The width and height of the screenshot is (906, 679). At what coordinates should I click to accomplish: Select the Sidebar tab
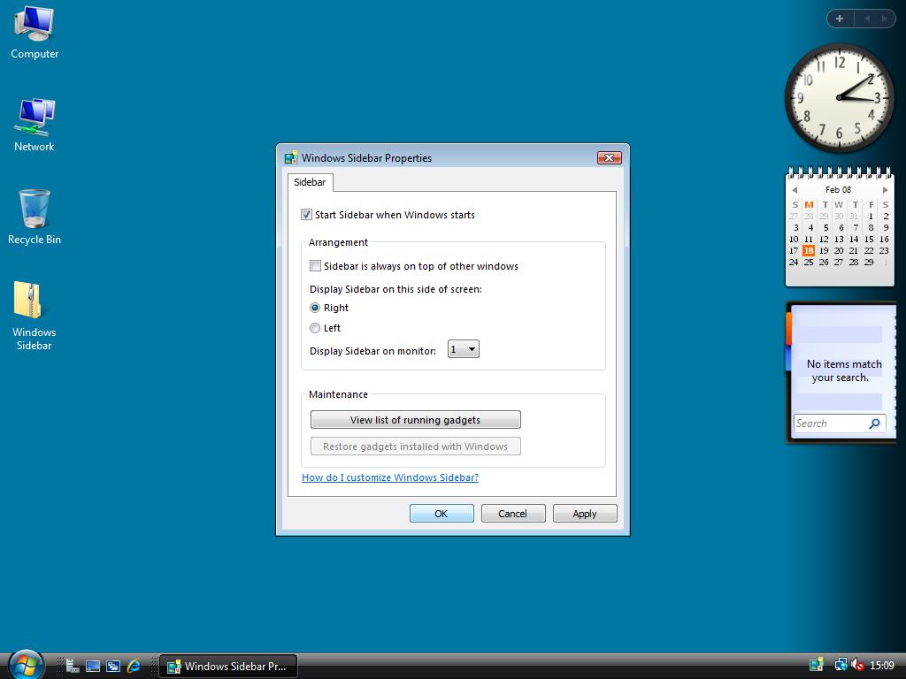[x=310, y=182]
